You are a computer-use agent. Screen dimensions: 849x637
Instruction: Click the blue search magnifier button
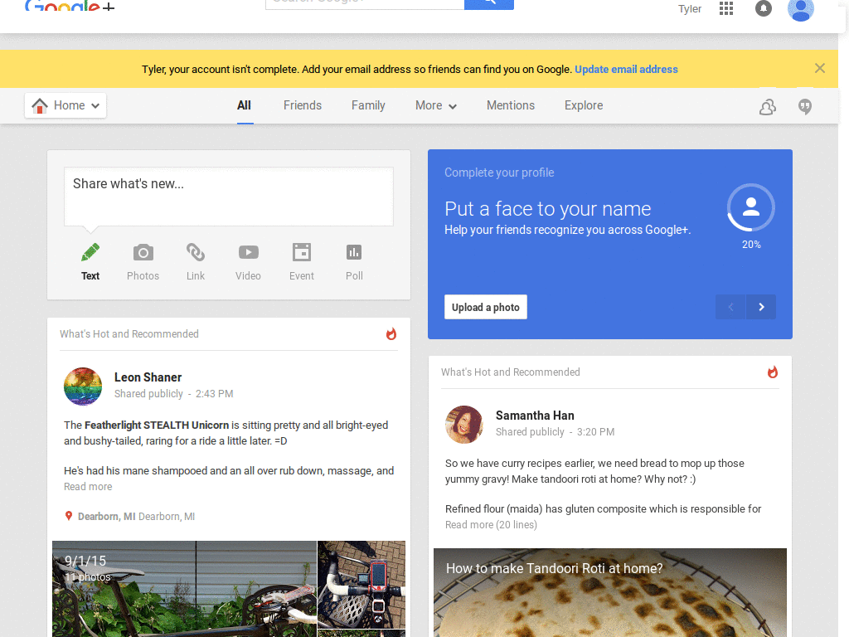pyautogui.click(x=489, y=4)
